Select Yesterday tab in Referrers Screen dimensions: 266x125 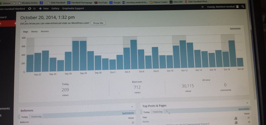[36, 117]
